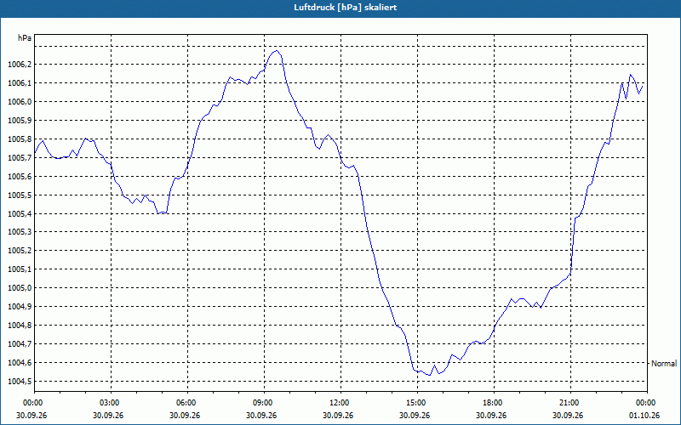Click the Normal marker label
The width and height of the screenshot is (681, 425).
tap(664, 364)
